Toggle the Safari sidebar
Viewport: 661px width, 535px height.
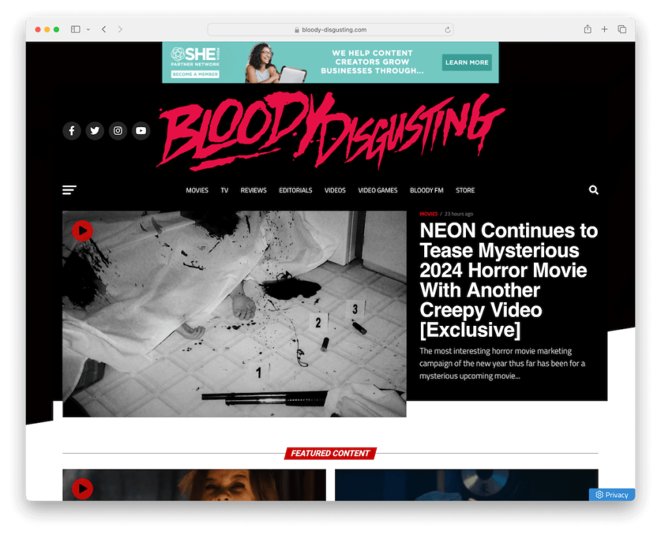pyautogui.click(x=76, y=30)
